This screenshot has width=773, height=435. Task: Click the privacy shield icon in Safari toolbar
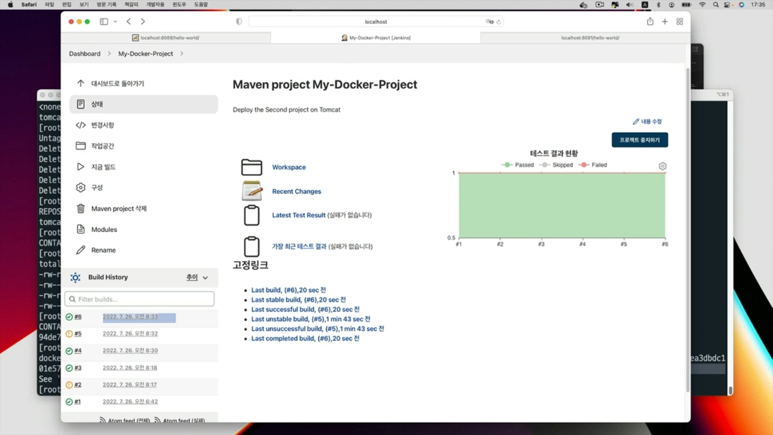[x=239, y=21]
